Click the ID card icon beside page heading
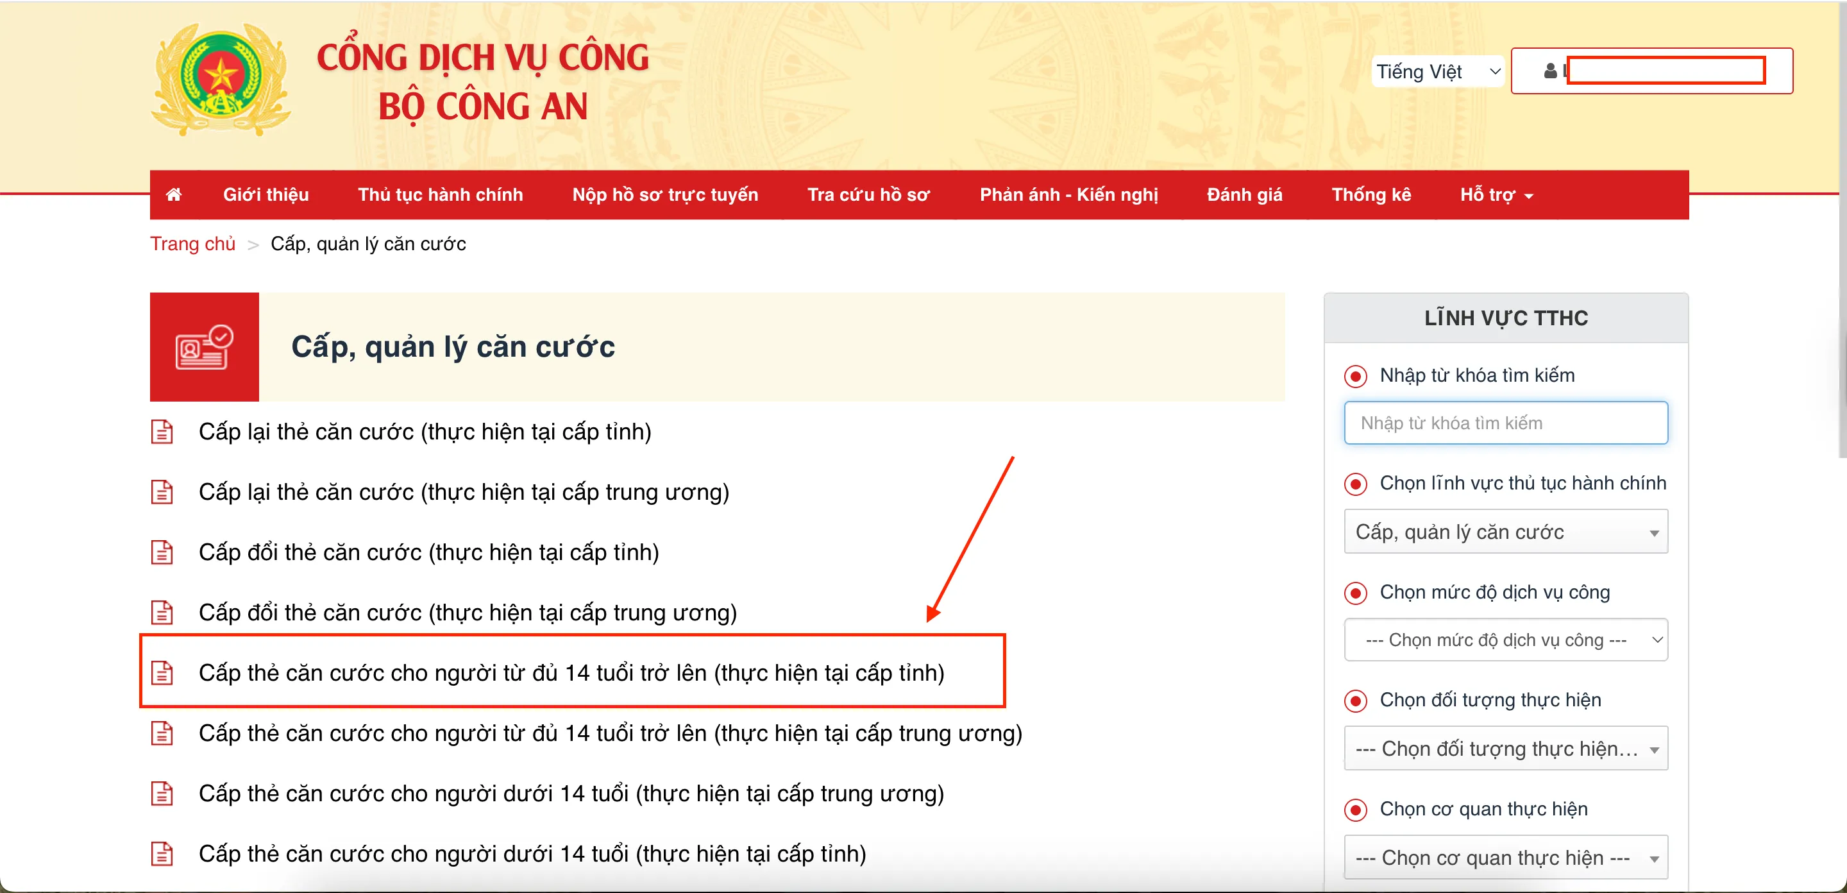The height and width of the screenshot is (893, 1847). click(x=204, y=346)
